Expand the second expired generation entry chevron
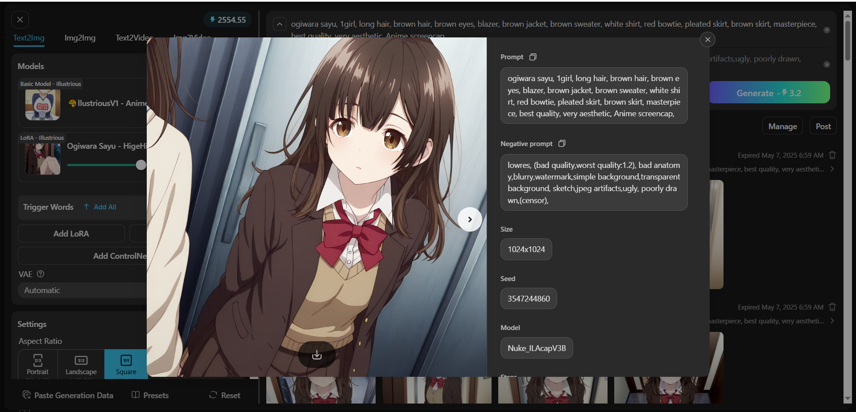 (832, 321)
